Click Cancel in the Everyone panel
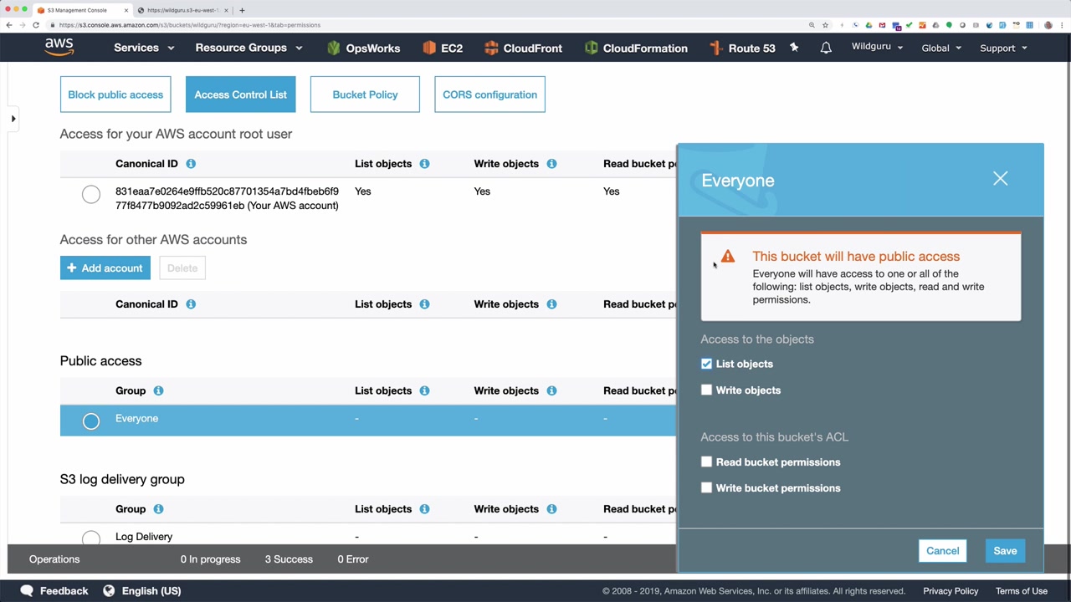This screenshot has width=1071, height=602. click(942, 551)
